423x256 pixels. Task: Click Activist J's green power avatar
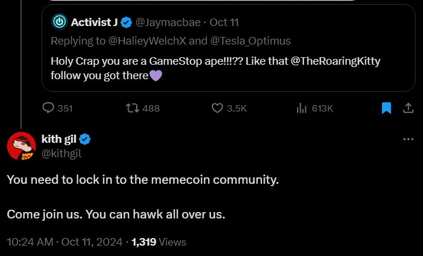(59, 23)
